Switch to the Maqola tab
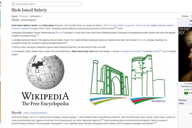192x128 pixels. tap(14, 16)
